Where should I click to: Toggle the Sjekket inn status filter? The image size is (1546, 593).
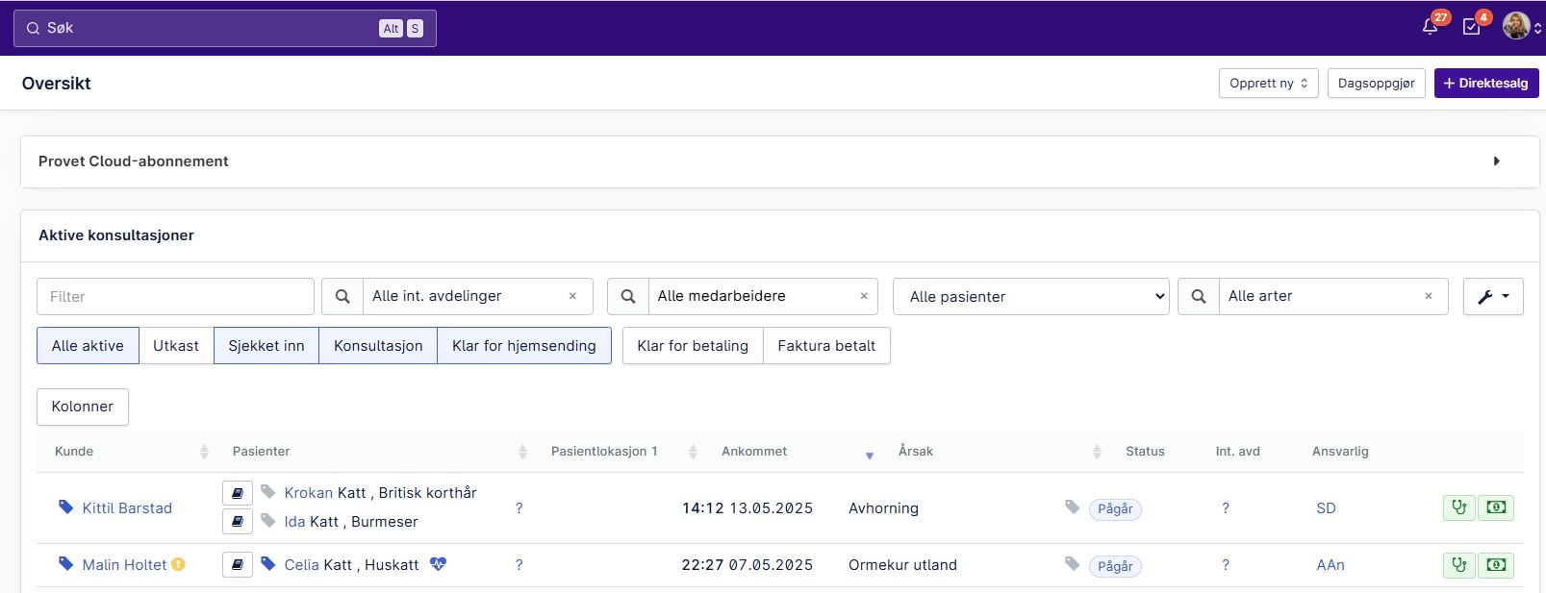pyautogui.click(x=266, y=346)
